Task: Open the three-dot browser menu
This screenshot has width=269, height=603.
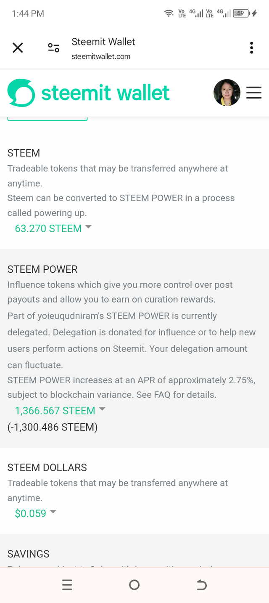Action: 251,48
